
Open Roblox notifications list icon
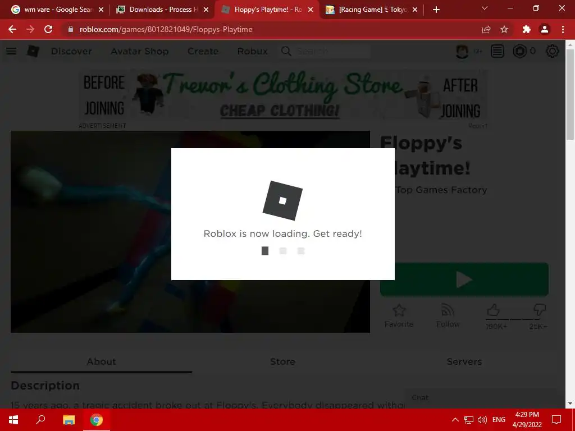pos(498,51)
